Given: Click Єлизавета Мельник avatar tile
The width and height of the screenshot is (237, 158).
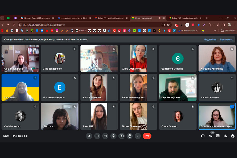Looking at the screenshot, I should [178, 58].
